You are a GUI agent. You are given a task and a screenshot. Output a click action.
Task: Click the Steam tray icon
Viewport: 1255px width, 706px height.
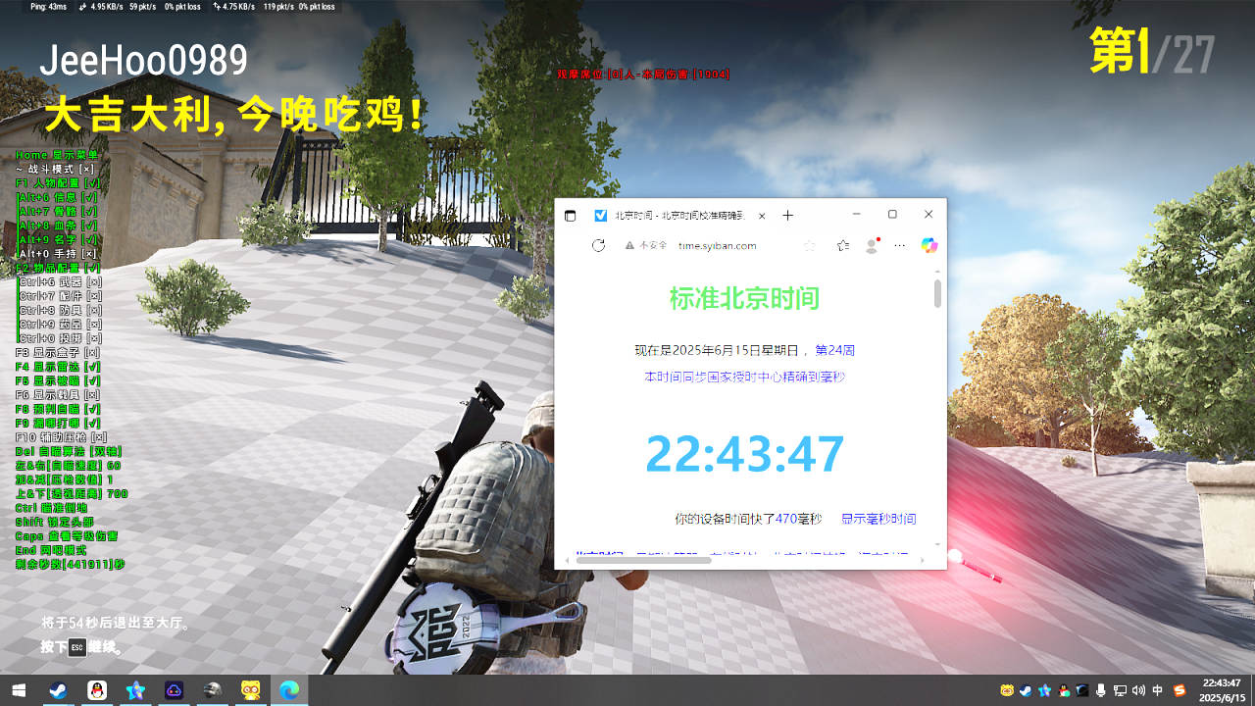click(1026, 690)
